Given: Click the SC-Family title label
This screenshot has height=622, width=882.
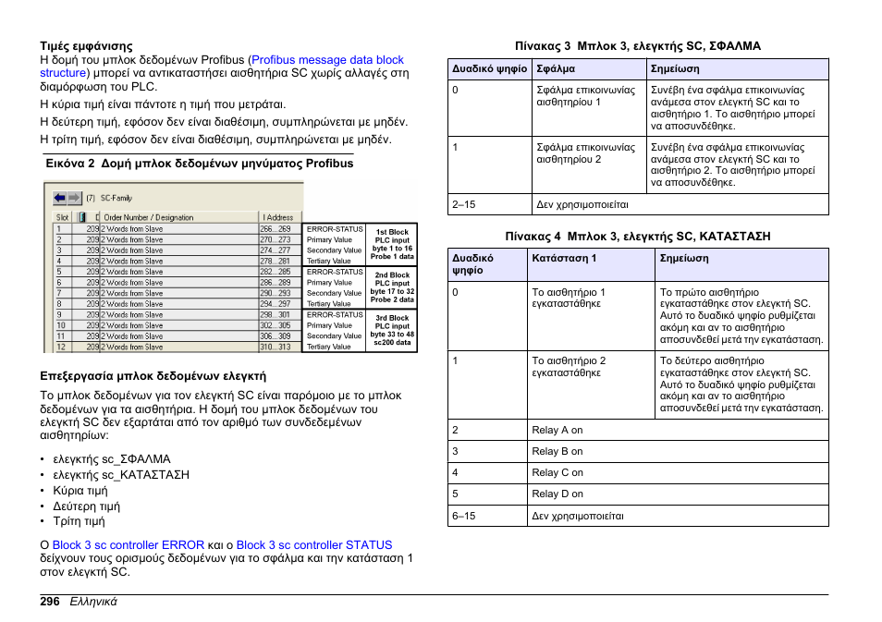Looking at the screenshot, I should 116,198.
